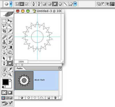Select the Path Selection arrow tool
Viewport: 115px width, 107px height.
coord(4,58)
